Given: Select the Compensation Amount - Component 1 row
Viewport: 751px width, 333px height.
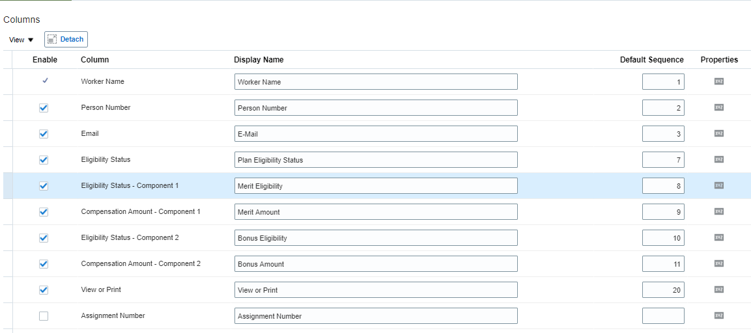Looking at the screenshot, I should (141, 211).
